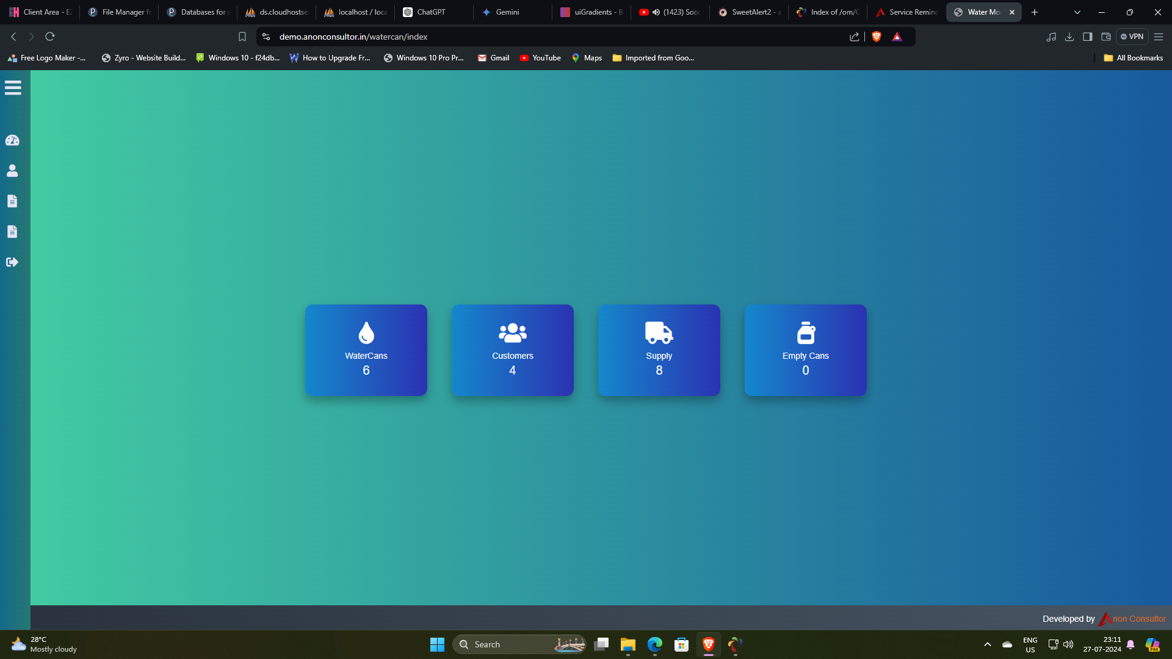This screenshot has height=659, width=1172.
Task: Open the tab search dropdown arrow
Action: click(x=1077, y=12)
